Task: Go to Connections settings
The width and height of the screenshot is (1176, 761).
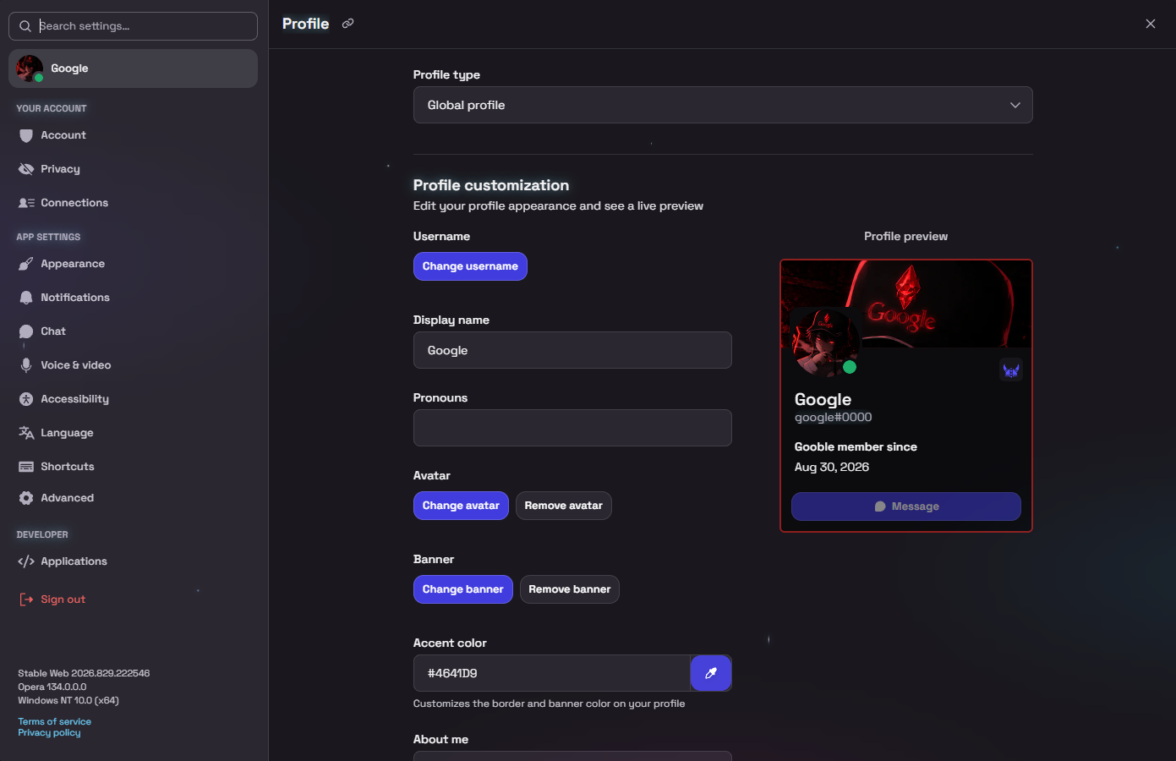Action: pyautogui.click(x=134, y=203)
